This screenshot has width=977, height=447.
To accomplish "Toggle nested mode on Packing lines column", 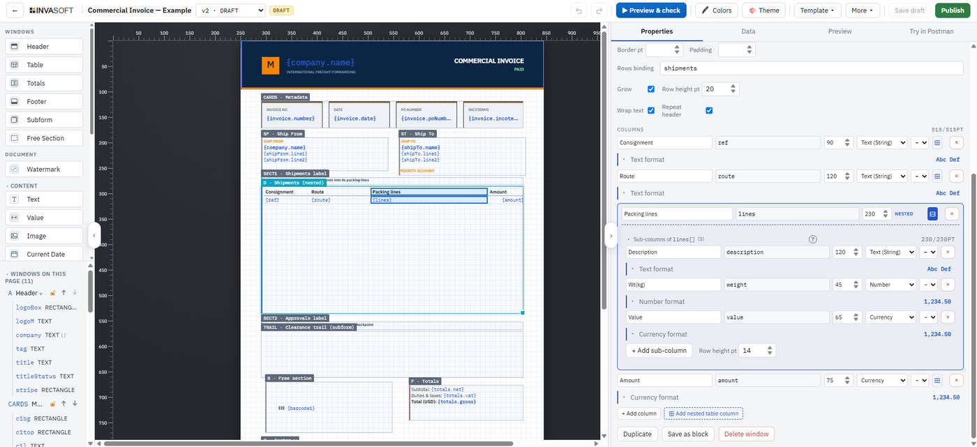I will coord(932,214).
